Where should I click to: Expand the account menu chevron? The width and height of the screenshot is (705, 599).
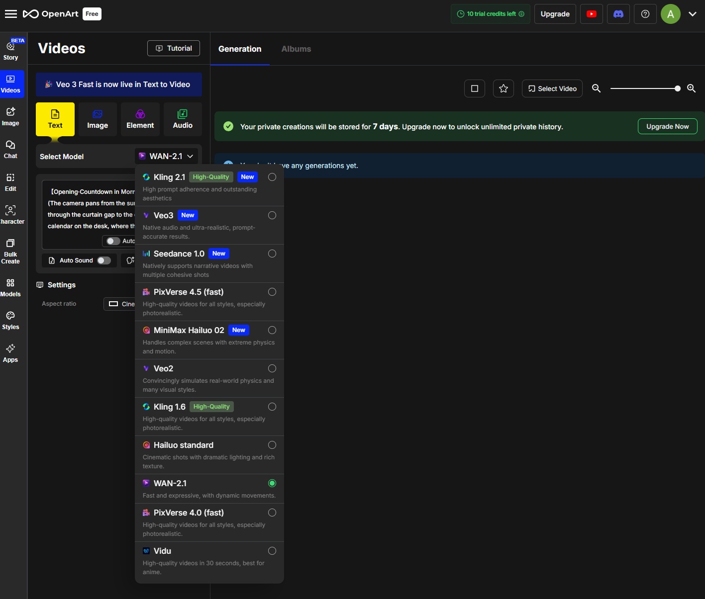[x=692, y=14]
